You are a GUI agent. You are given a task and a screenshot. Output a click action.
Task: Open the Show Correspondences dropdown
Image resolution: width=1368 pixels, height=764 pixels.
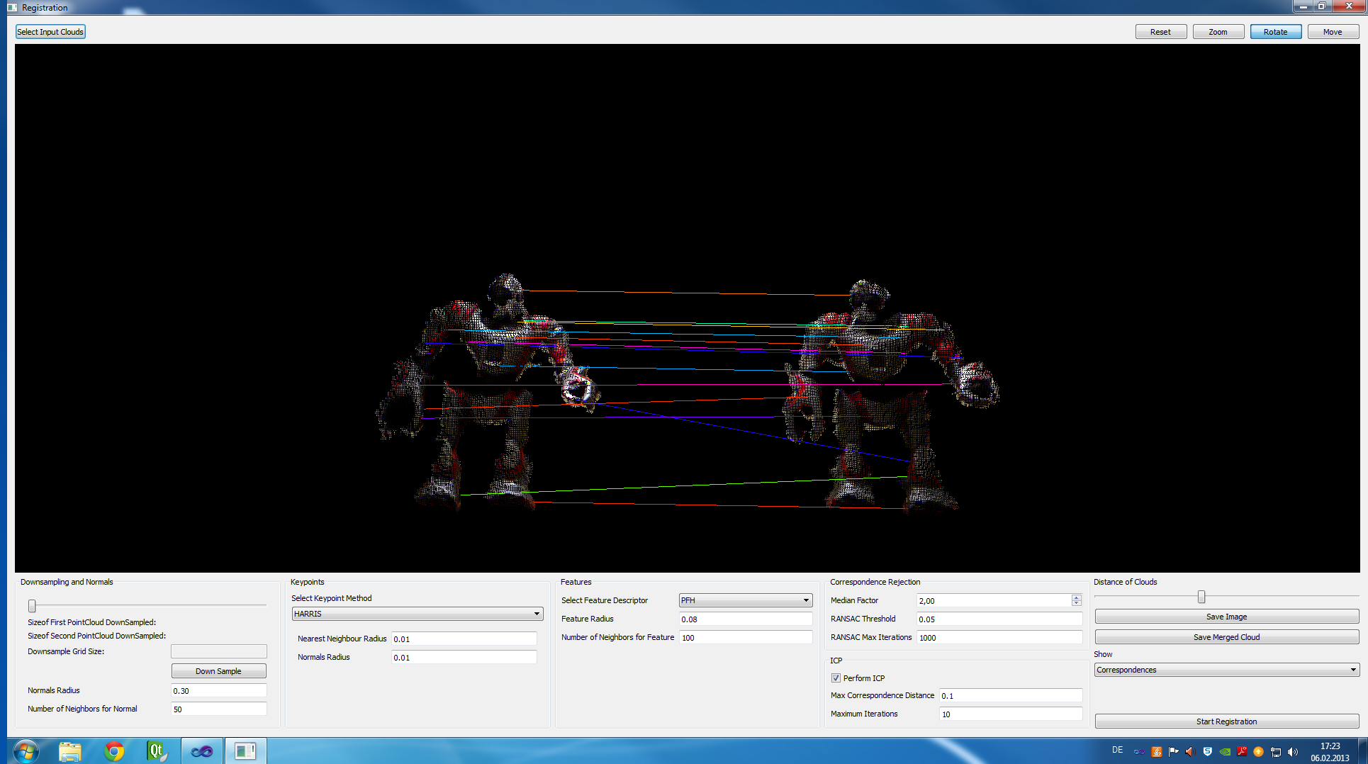point(1226,670)
